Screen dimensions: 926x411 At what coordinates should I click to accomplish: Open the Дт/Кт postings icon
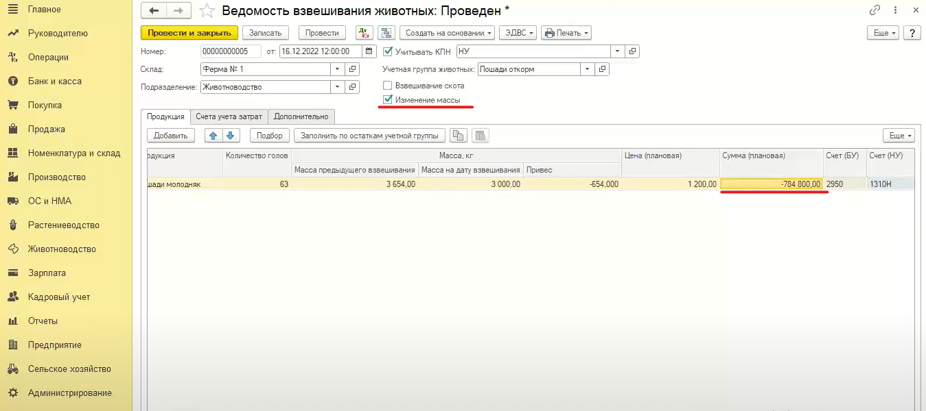(364, 33)
